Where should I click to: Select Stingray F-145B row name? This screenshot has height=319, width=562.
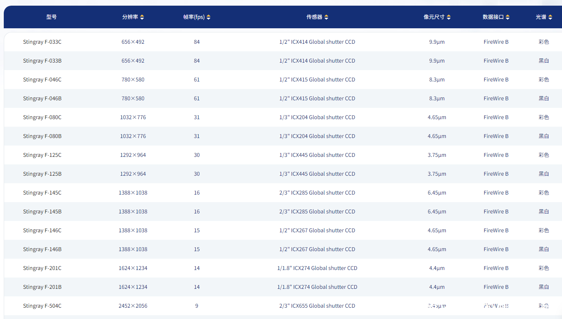42,212
